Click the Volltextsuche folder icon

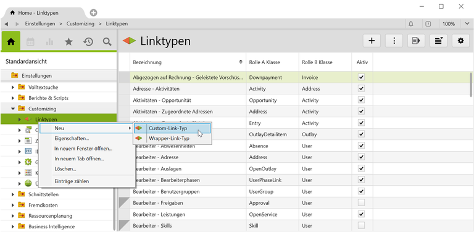21,87
